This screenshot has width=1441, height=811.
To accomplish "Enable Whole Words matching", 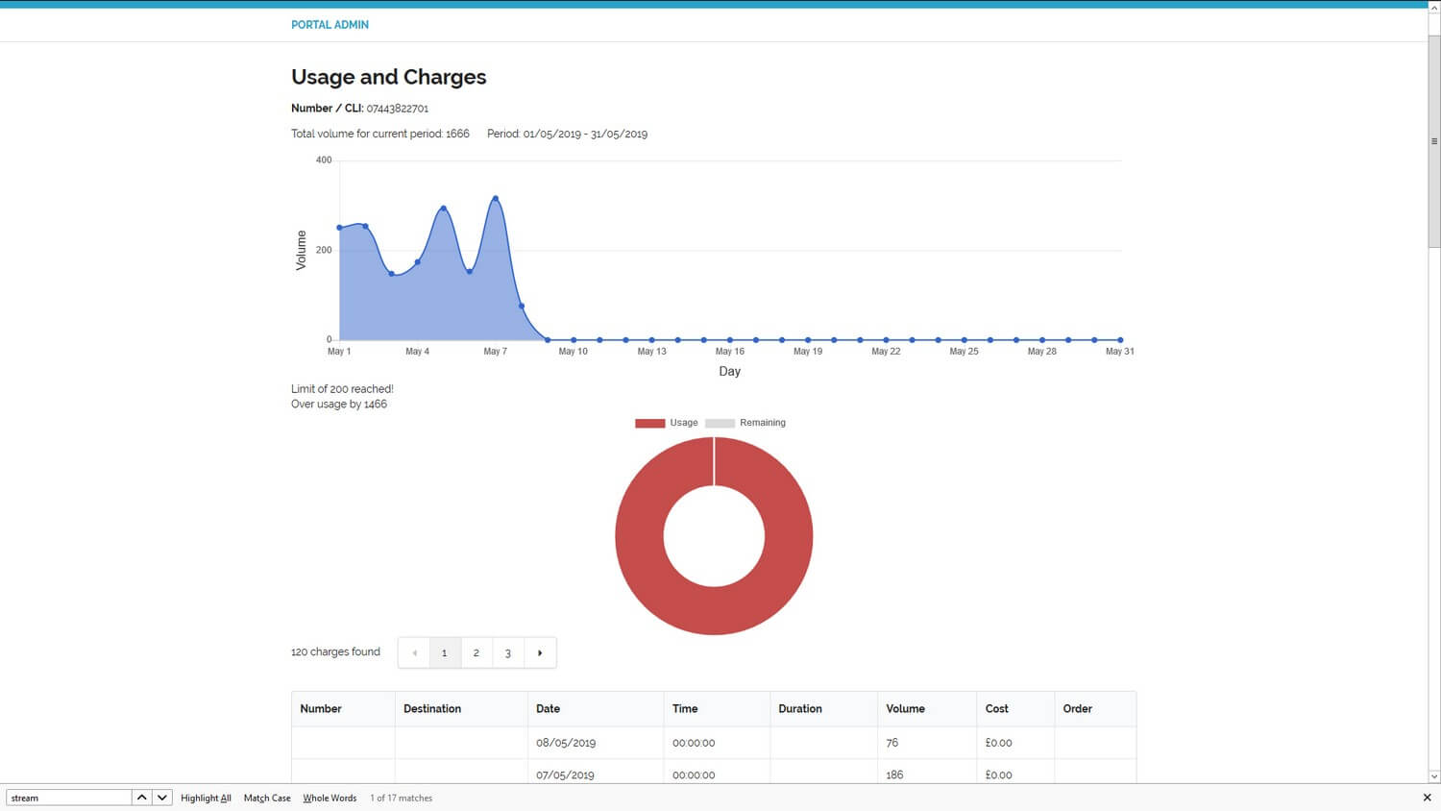I will tap(330, 798).
